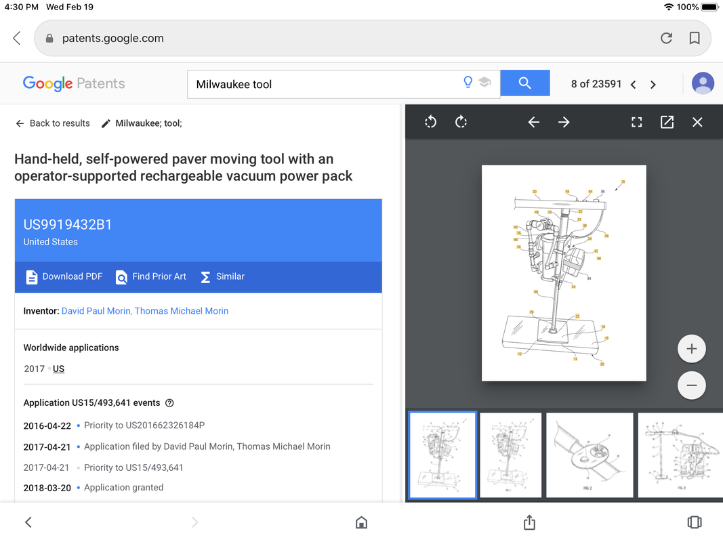Screen dimensions: 723x542
Task: Click the patents.google.com address bar
Action: (373, 38)
